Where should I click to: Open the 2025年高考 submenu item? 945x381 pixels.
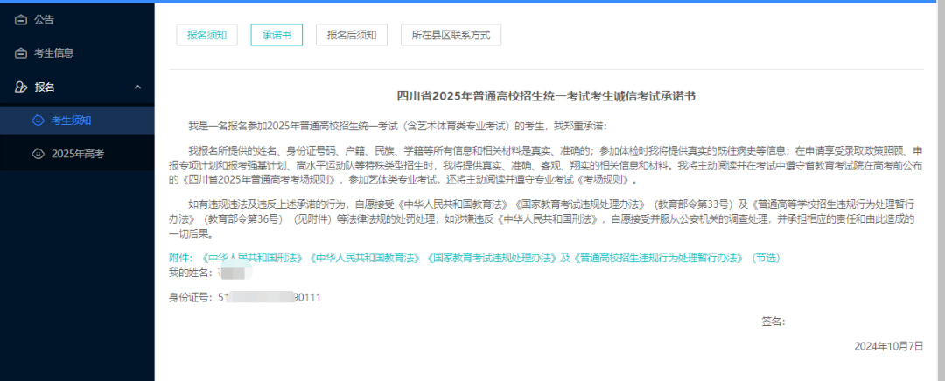click(x=77, y=154)
